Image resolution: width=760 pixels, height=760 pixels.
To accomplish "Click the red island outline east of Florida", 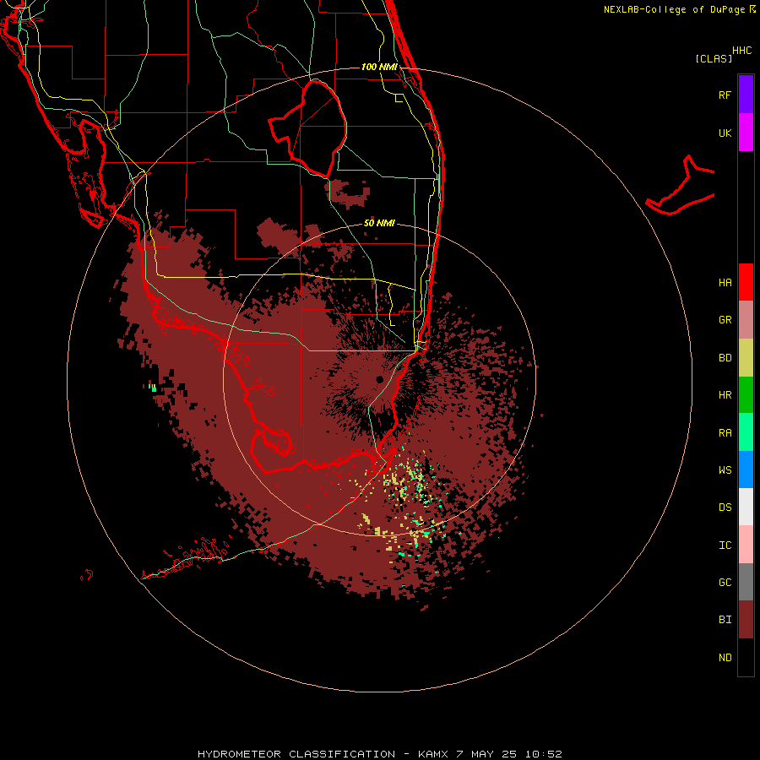I will (x=681, y=186).
